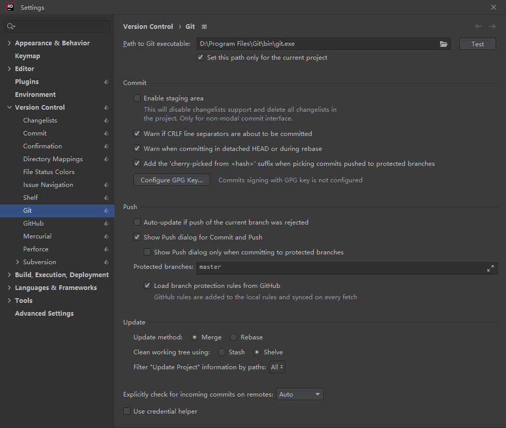
Task: Collapse the Version Control section
Action: coord(9,107)
